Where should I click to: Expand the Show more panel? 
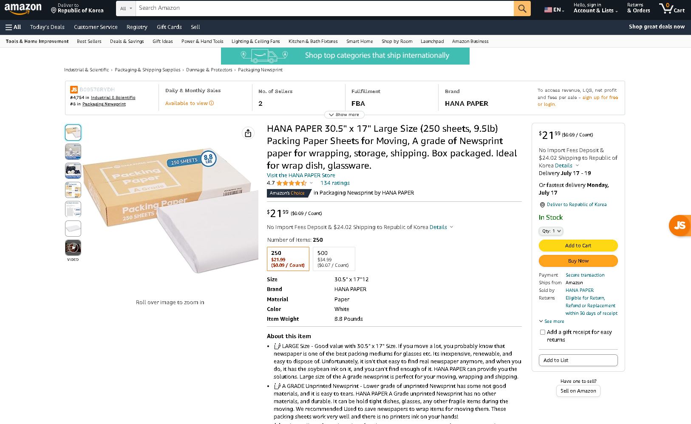[344, 115]
